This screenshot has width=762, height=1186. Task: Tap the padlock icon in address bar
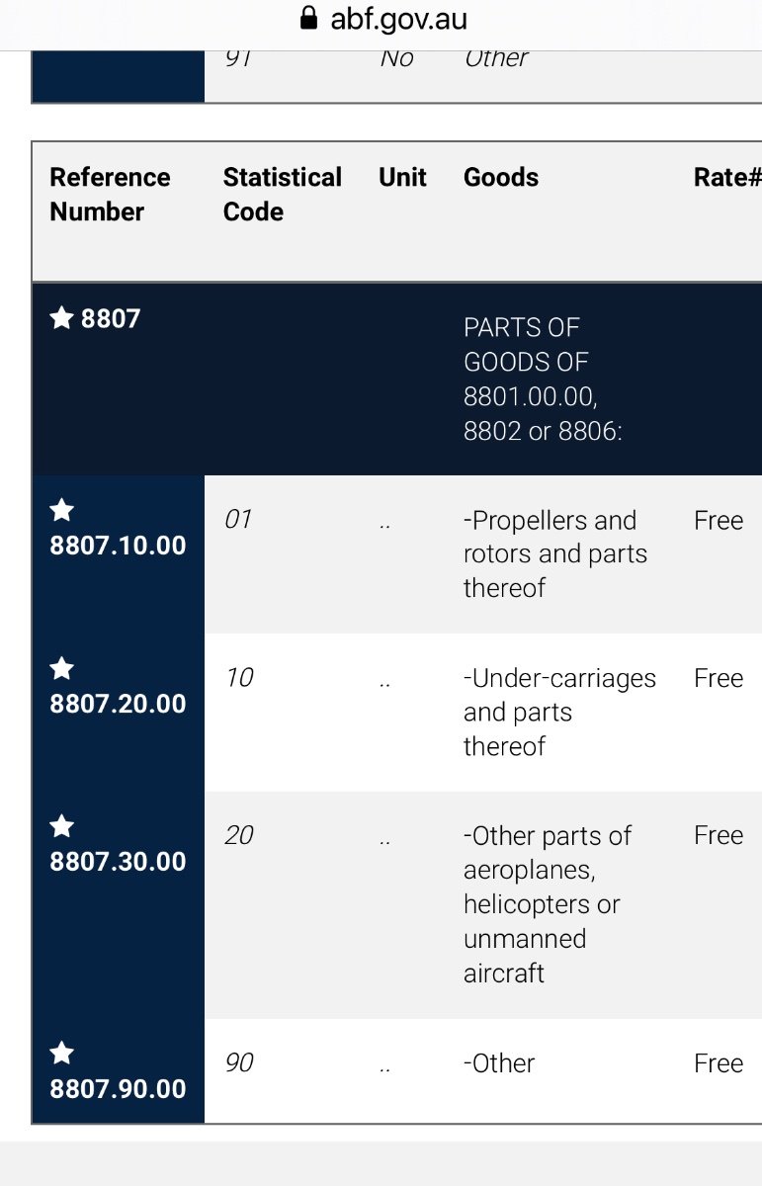click(x=309, y=18)
